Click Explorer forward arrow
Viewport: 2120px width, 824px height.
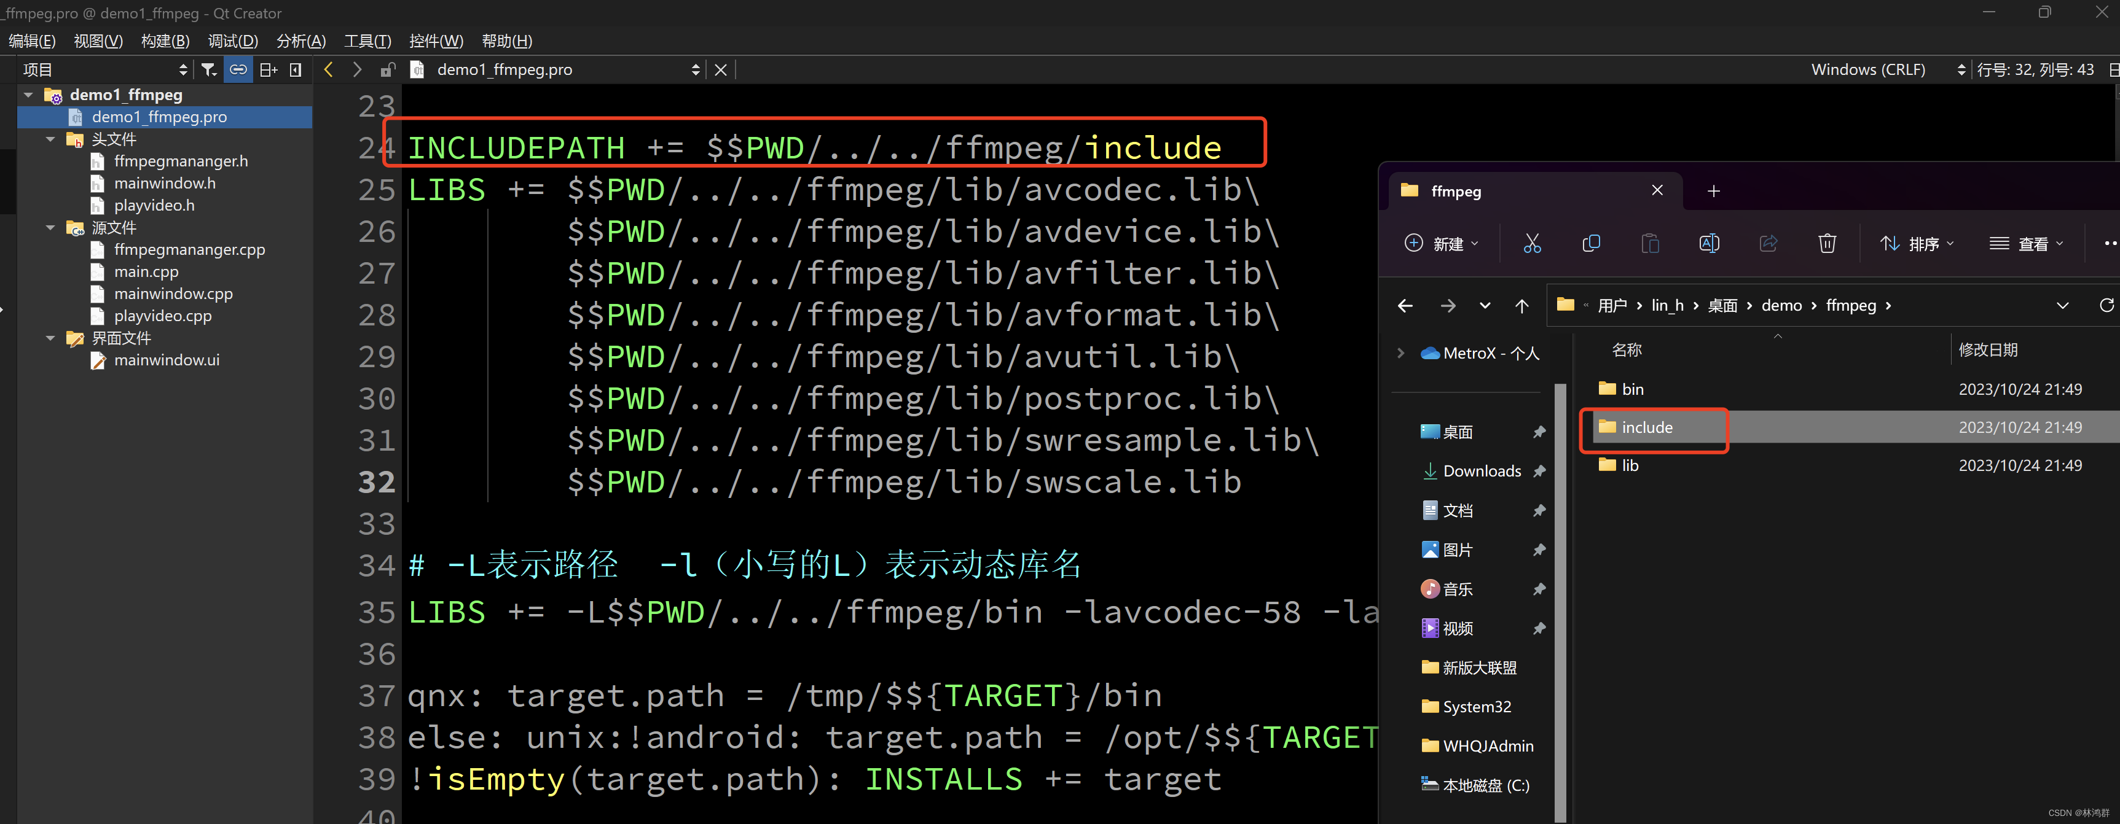(x=1448, y=306)
